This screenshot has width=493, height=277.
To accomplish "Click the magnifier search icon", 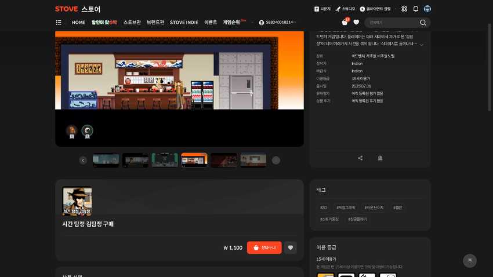I will 423,22.
